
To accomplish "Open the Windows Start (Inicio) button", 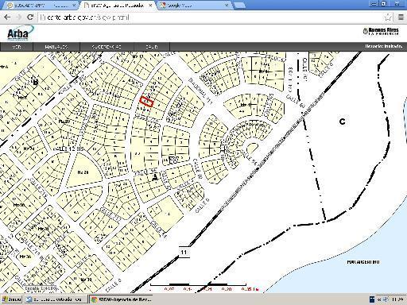I will click(x=11, y=299).
